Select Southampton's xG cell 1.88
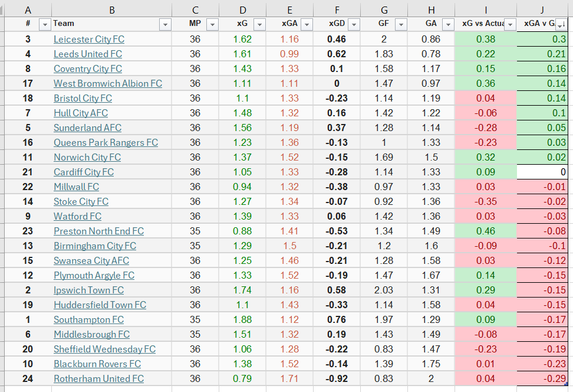 [x=243, y=319]
